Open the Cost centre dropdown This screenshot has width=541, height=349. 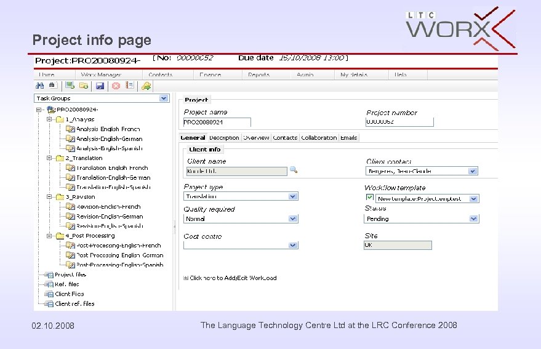293,245
